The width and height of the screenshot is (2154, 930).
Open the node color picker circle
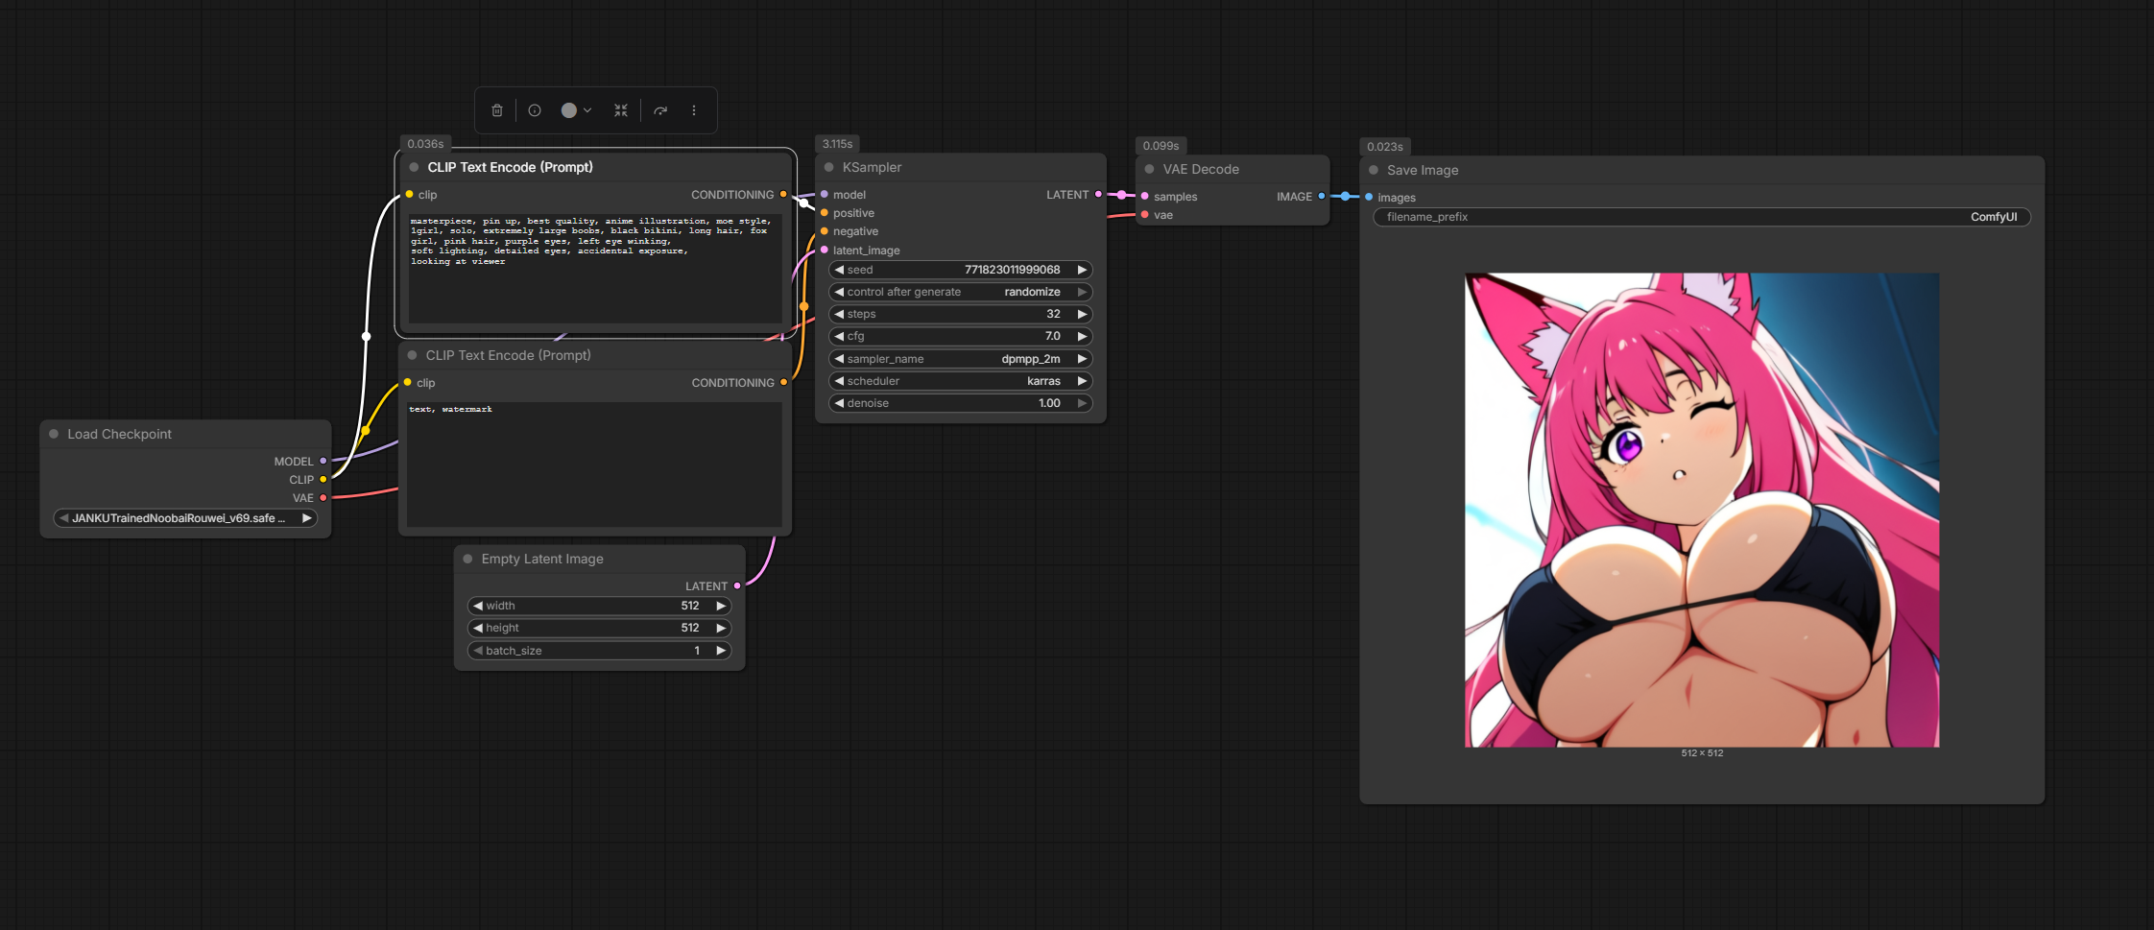(570, 110)
